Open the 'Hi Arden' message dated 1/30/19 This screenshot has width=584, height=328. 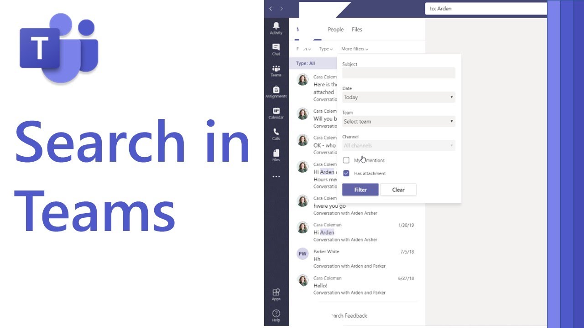357,232
